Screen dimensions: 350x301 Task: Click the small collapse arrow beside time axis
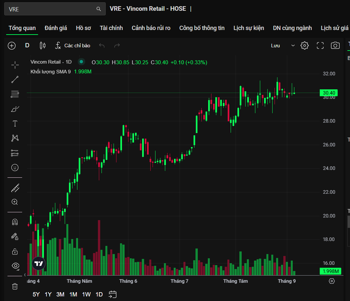click(25, 275)
